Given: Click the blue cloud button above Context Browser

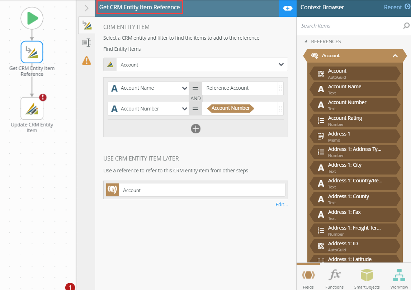Looking at the screenshot, I should (x=288, y=8).
